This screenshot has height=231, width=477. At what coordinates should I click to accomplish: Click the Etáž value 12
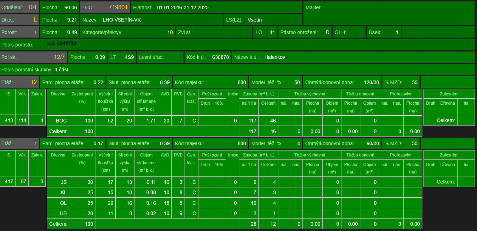34,82
